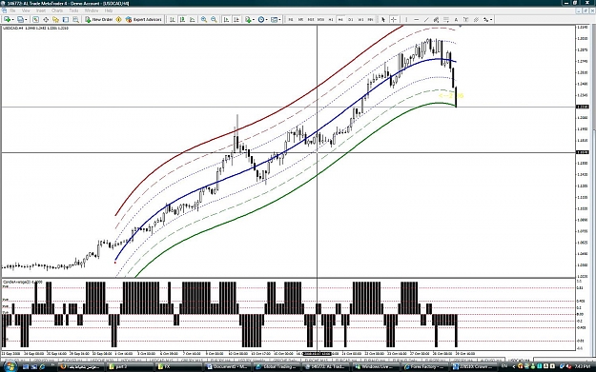Viewport: 596px width, 372px height.
Task: Toggle the Data Window icon
Action: click(x=46, y=19)
